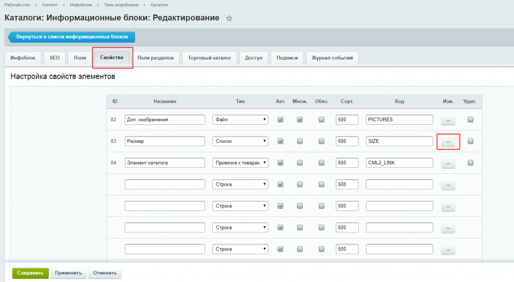
Task: Switch to the Торговый каталог tab
Action: (209, 58)
